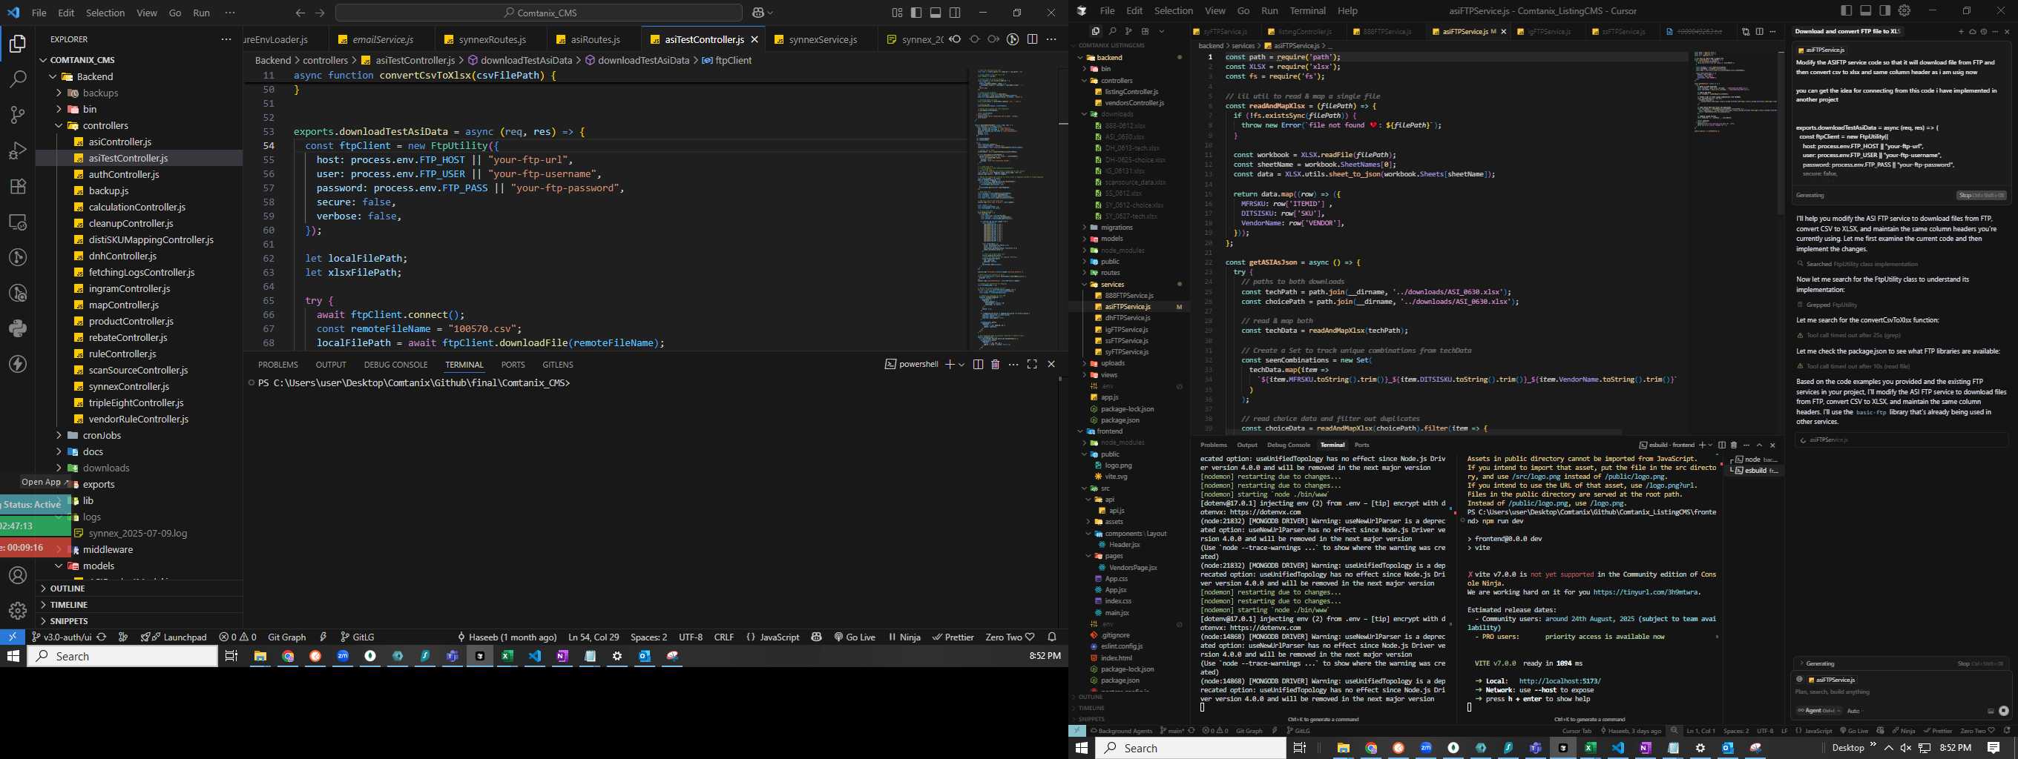Image resolution: width=2018 pixels, height=759 pixels.
Task: Open Search view in VS Code activity bar
Action: point(17,79)
